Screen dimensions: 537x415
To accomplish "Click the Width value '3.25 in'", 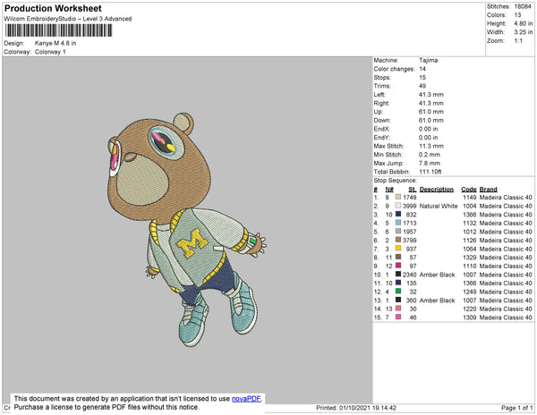I will tap(524, 32).
